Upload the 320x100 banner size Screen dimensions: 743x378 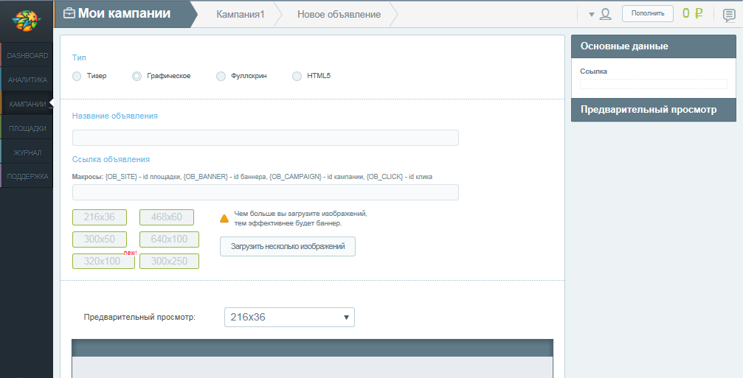click(x=103, y=261)
